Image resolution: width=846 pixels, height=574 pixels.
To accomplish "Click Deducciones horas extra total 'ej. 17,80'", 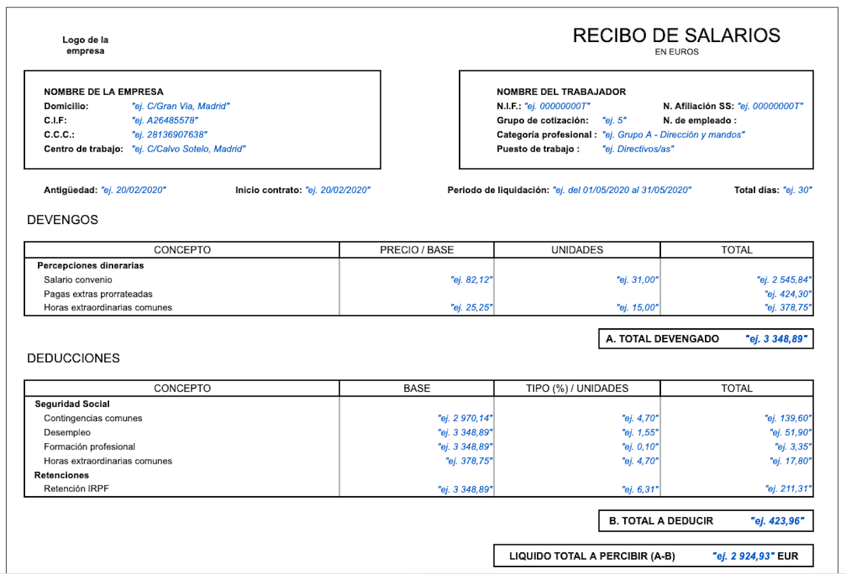I will pos(791,461).
